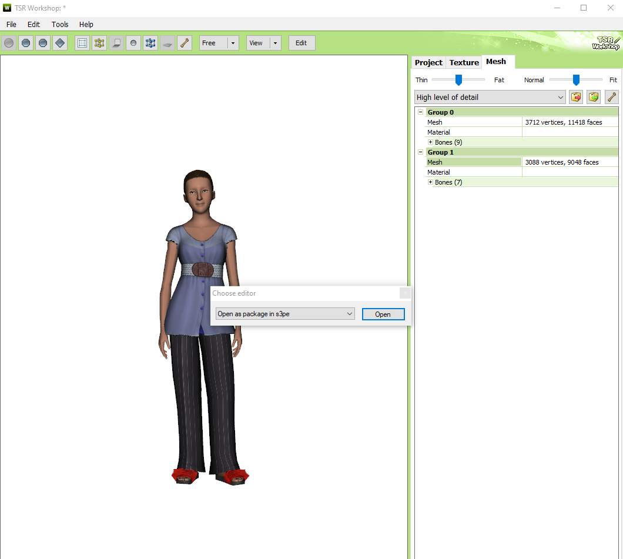
Task: Toggle the small circle render mode icon
Action: click(x=133, y=42)
